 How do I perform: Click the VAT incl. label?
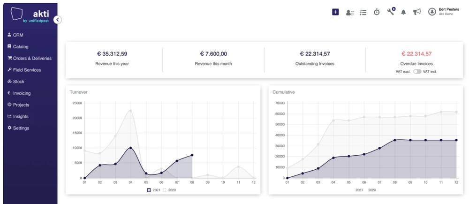pyautogui.click(x=430, y=72)
